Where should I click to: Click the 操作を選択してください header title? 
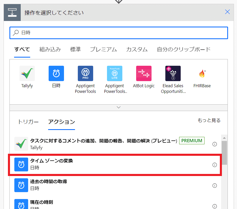[x=54, y=13]
